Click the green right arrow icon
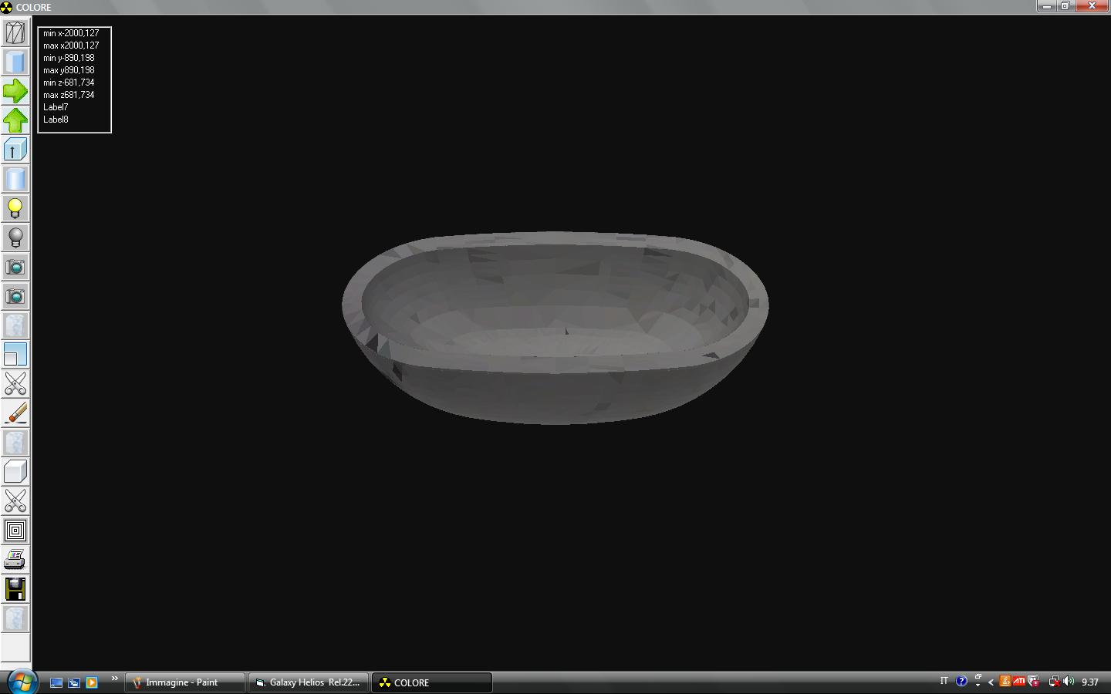1111x694 pixels. tap(15, 91)
